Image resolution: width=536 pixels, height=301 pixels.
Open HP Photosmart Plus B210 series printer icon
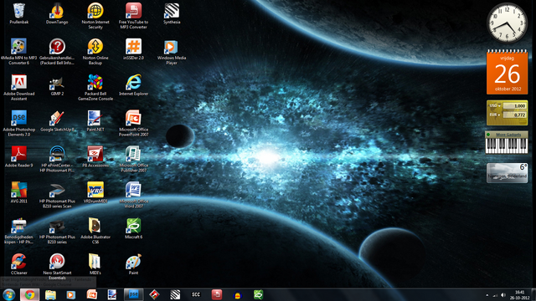pos(57,231)
